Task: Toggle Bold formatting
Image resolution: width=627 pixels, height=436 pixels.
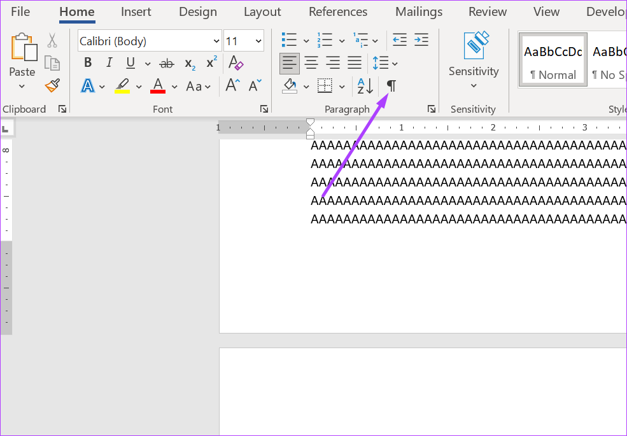Action: pyautogui.click(x=88, y=63)
